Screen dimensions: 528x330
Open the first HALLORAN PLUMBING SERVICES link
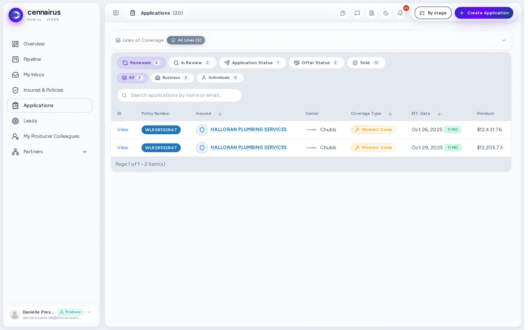[248, 129]
